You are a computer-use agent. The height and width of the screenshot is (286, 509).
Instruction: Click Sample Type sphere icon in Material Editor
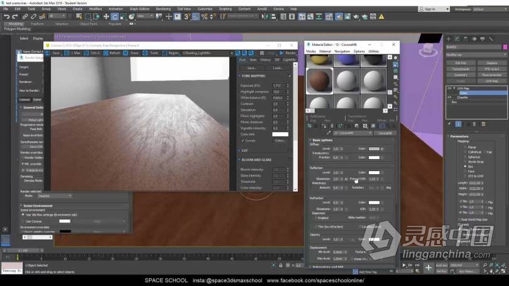click(395, 58)
